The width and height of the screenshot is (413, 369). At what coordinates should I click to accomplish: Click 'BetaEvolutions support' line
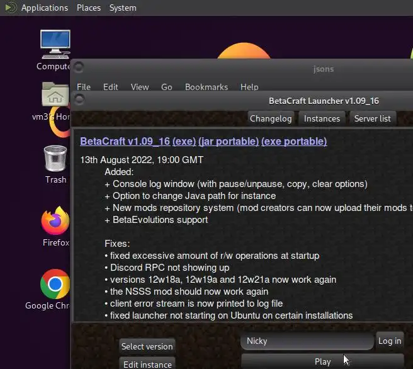click(x=156, y=220)
